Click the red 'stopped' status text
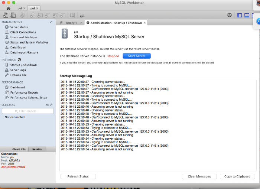 tap(113, 56)
